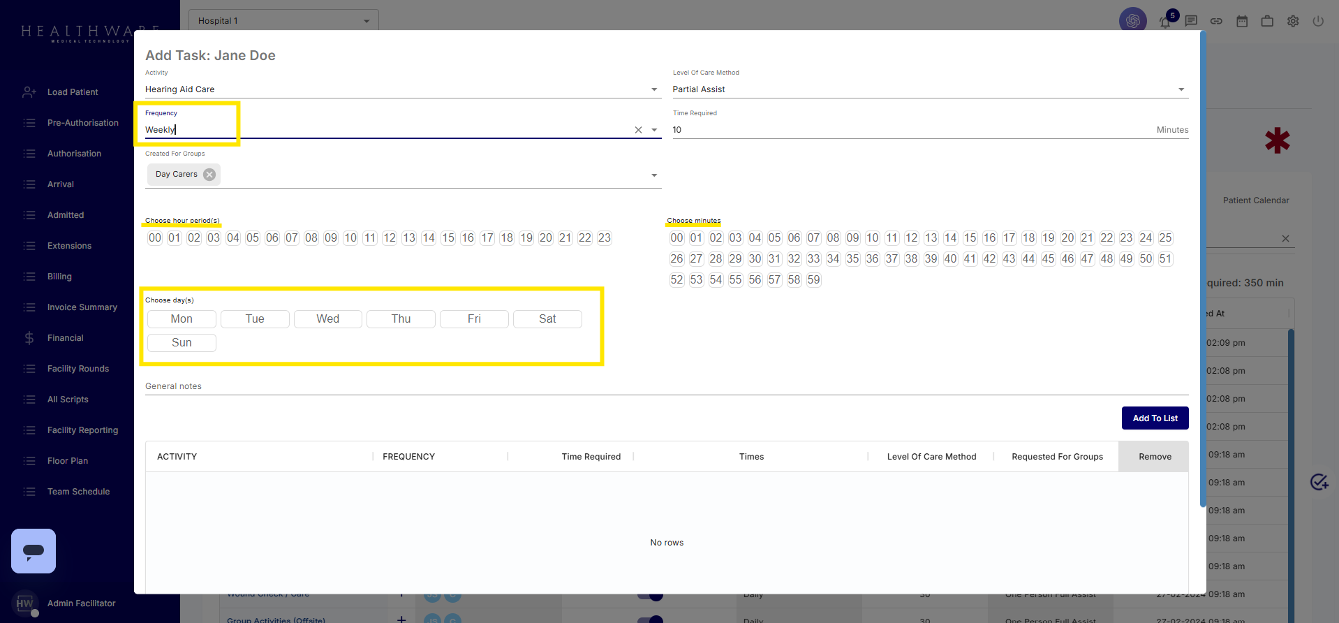This screenshot has height=623, width=1339.
Task: Click the General notes field
Action: pyautogui.click(x=666, y=386)
